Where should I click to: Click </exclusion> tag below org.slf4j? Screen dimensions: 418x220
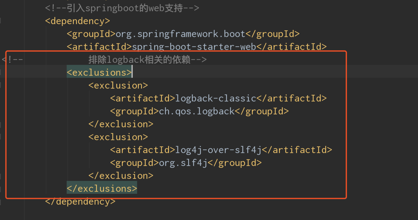121,176
